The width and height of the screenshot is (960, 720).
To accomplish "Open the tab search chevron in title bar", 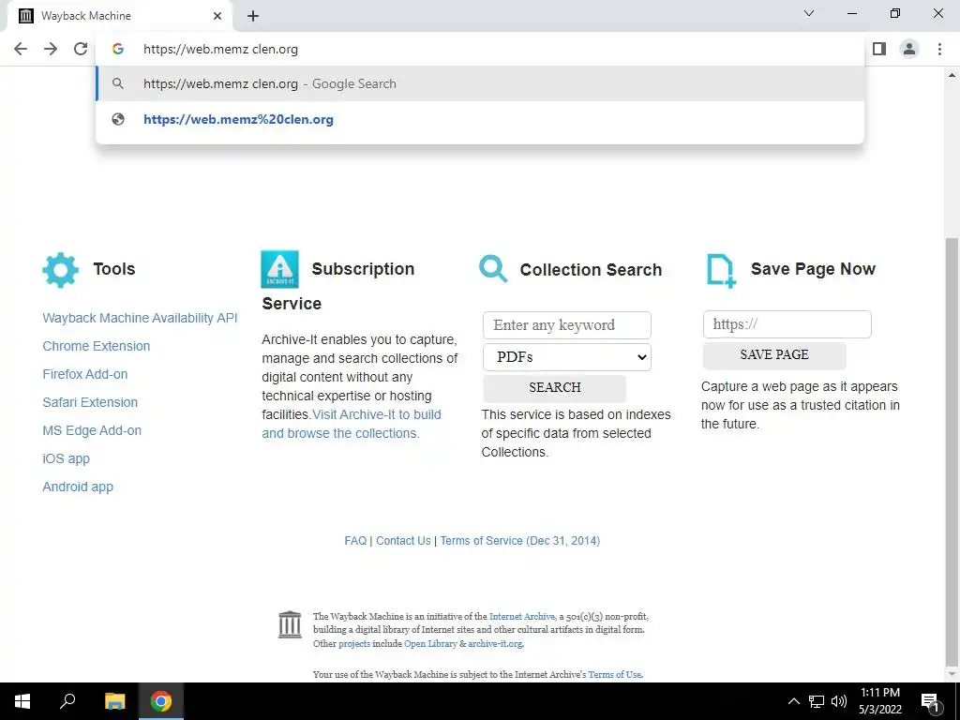I will click(x=809, y=13).
